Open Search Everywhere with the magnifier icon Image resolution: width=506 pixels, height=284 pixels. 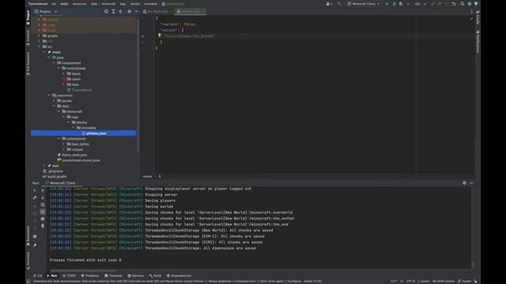coord(463,4)
